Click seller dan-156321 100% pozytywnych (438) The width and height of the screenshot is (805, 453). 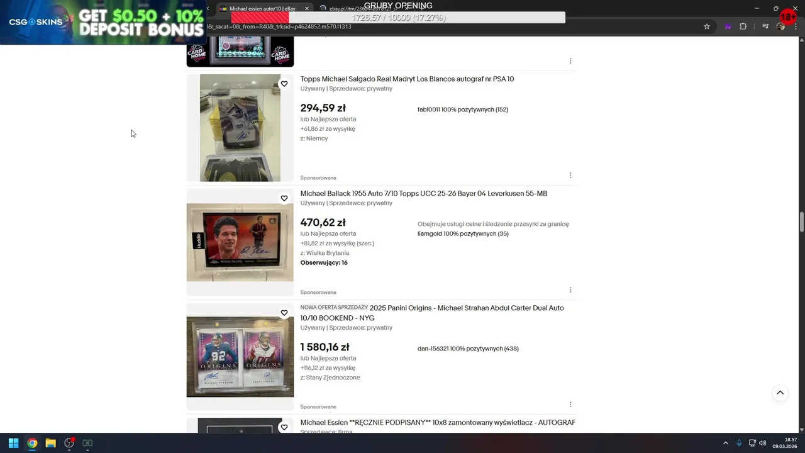click(x=468, y=349)
